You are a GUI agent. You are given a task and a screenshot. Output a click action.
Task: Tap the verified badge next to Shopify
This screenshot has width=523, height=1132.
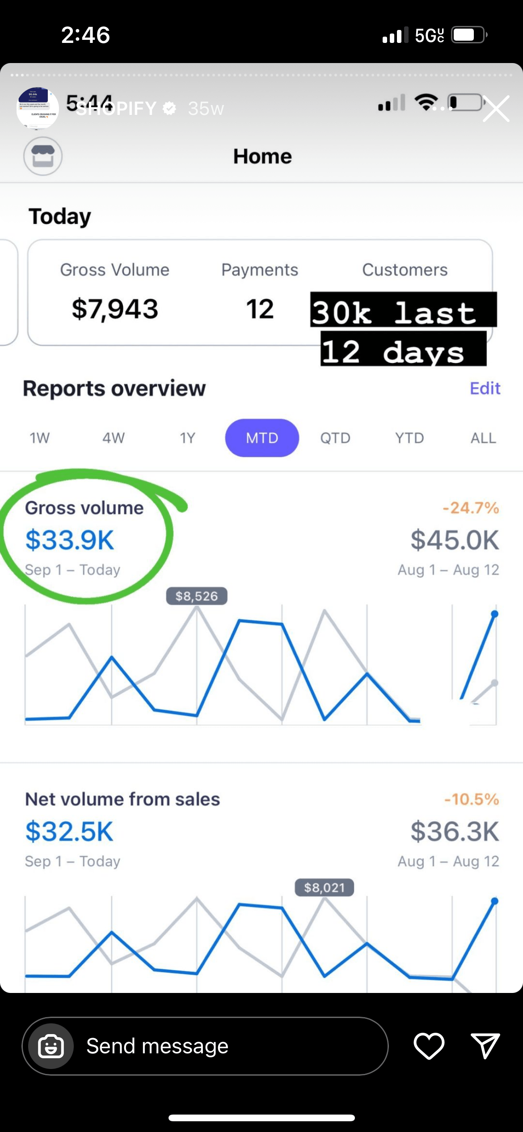pos(169,108)
